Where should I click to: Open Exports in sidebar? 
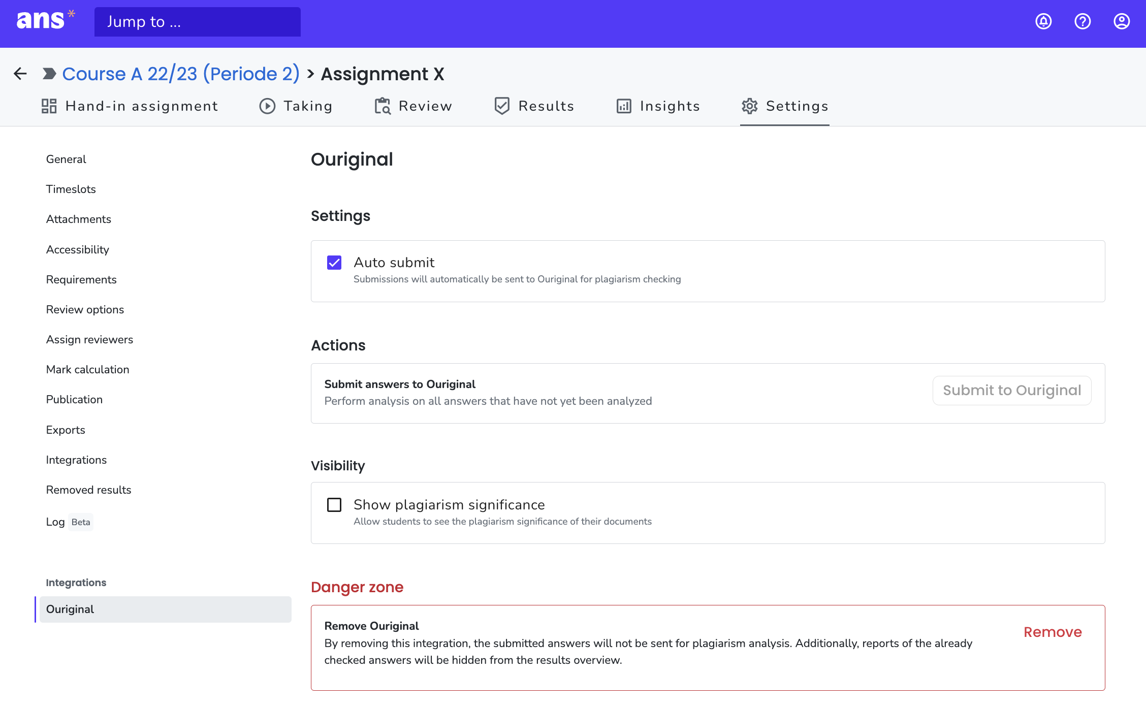[x=66, y=430]
